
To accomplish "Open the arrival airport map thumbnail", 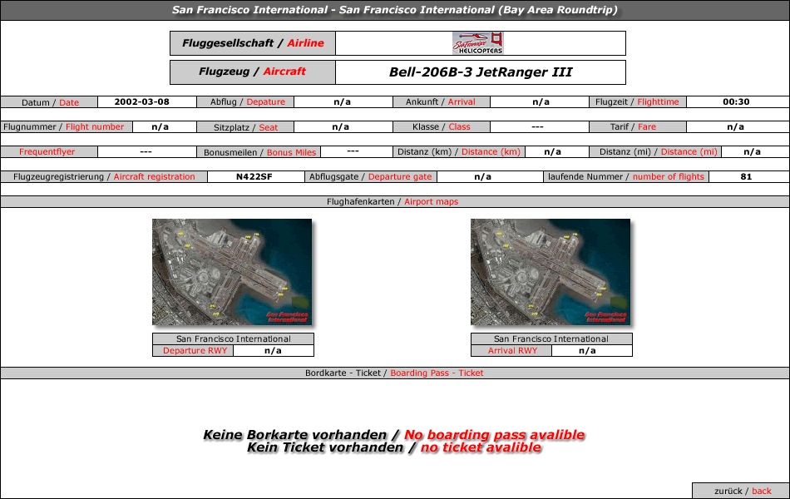I will (x=551, y=272).
